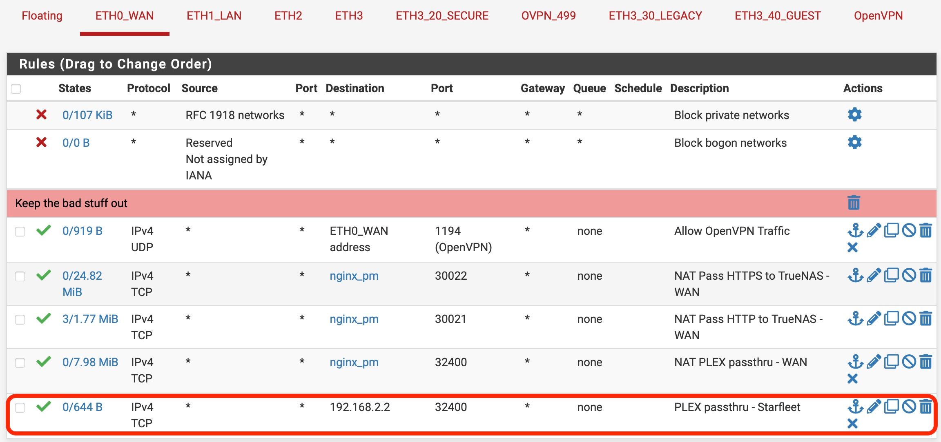Select checkbox for PLEX passthru - Starfleet rule

coord(20,408)
